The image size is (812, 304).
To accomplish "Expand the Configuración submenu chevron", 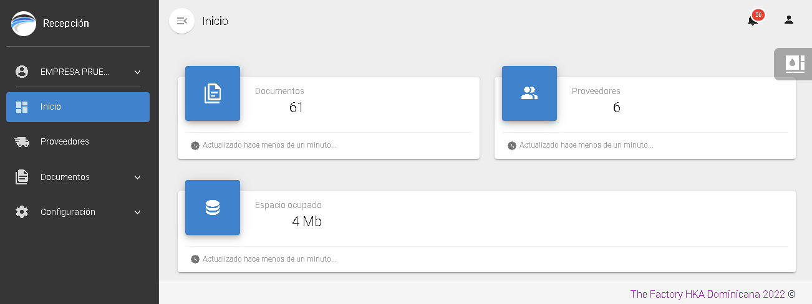I will pyautogui.click(x=137, y=212).
